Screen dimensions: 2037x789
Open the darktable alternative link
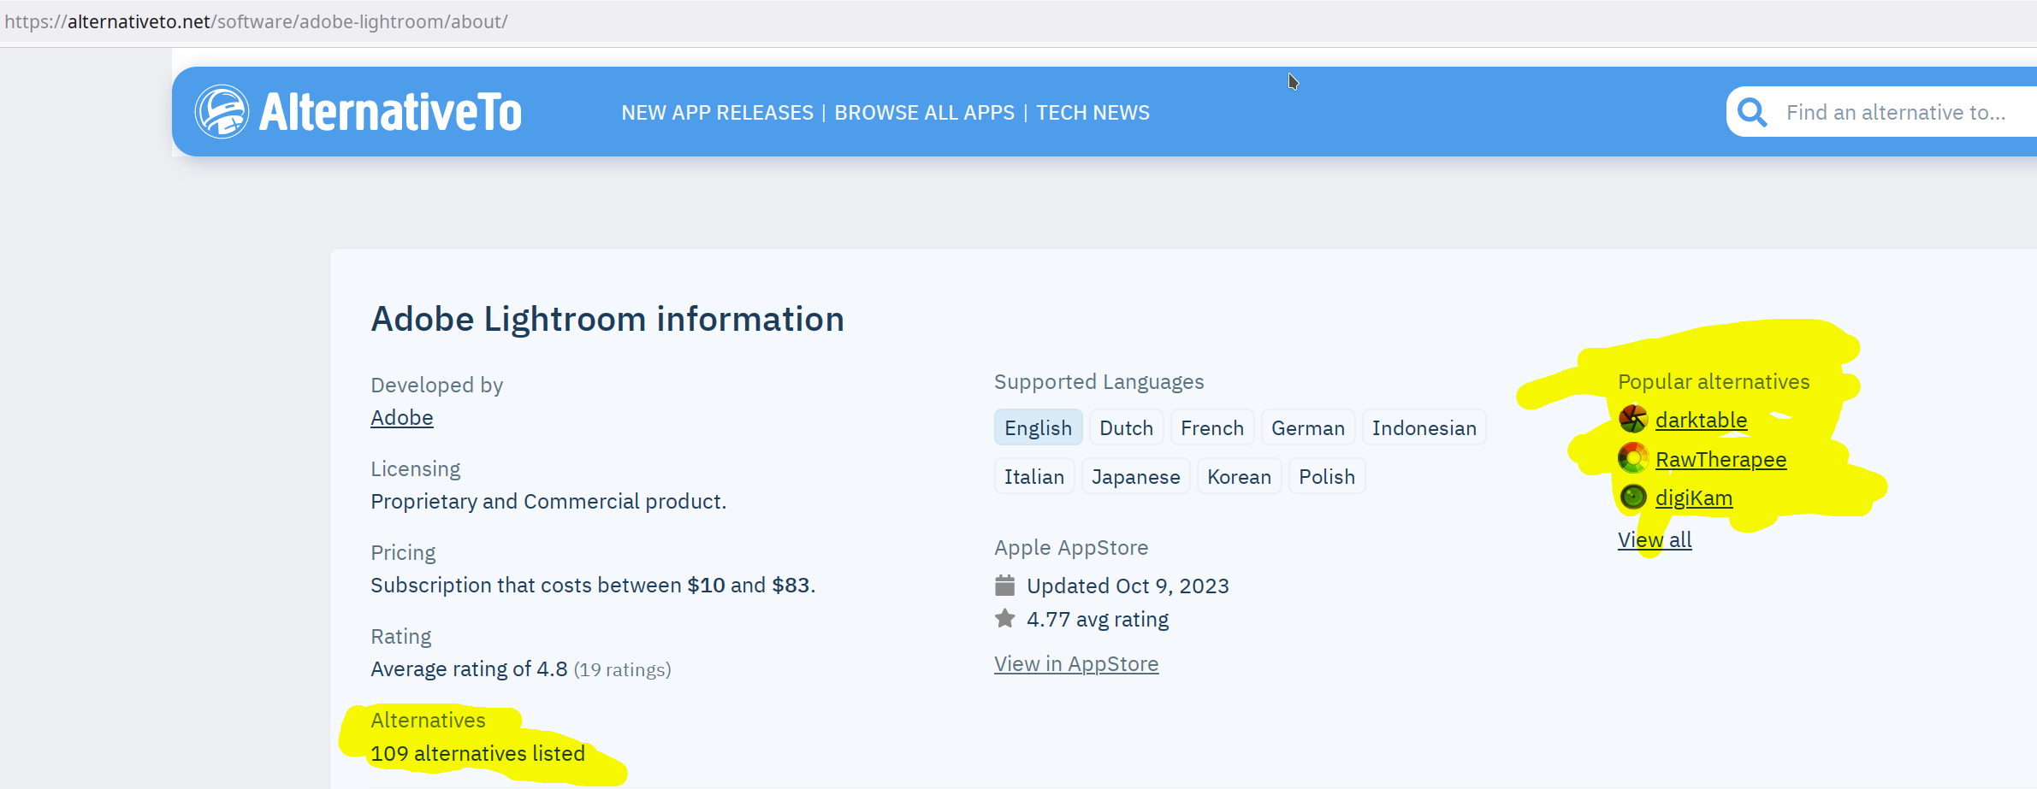coord(1701,421)
